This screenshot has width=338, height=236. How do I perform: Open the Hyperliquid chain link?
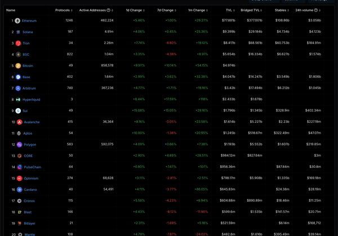point(31,100)
